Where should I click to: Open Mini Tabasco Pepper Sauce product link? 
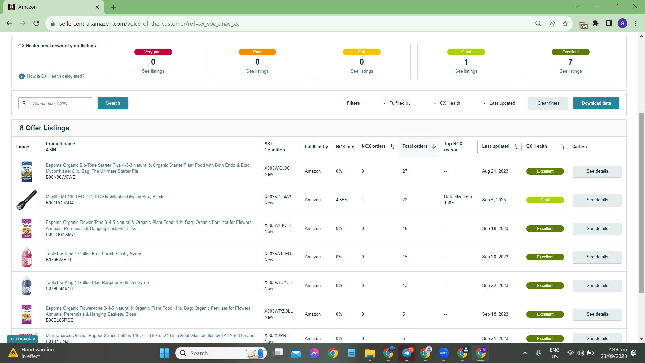click(150, 336)
